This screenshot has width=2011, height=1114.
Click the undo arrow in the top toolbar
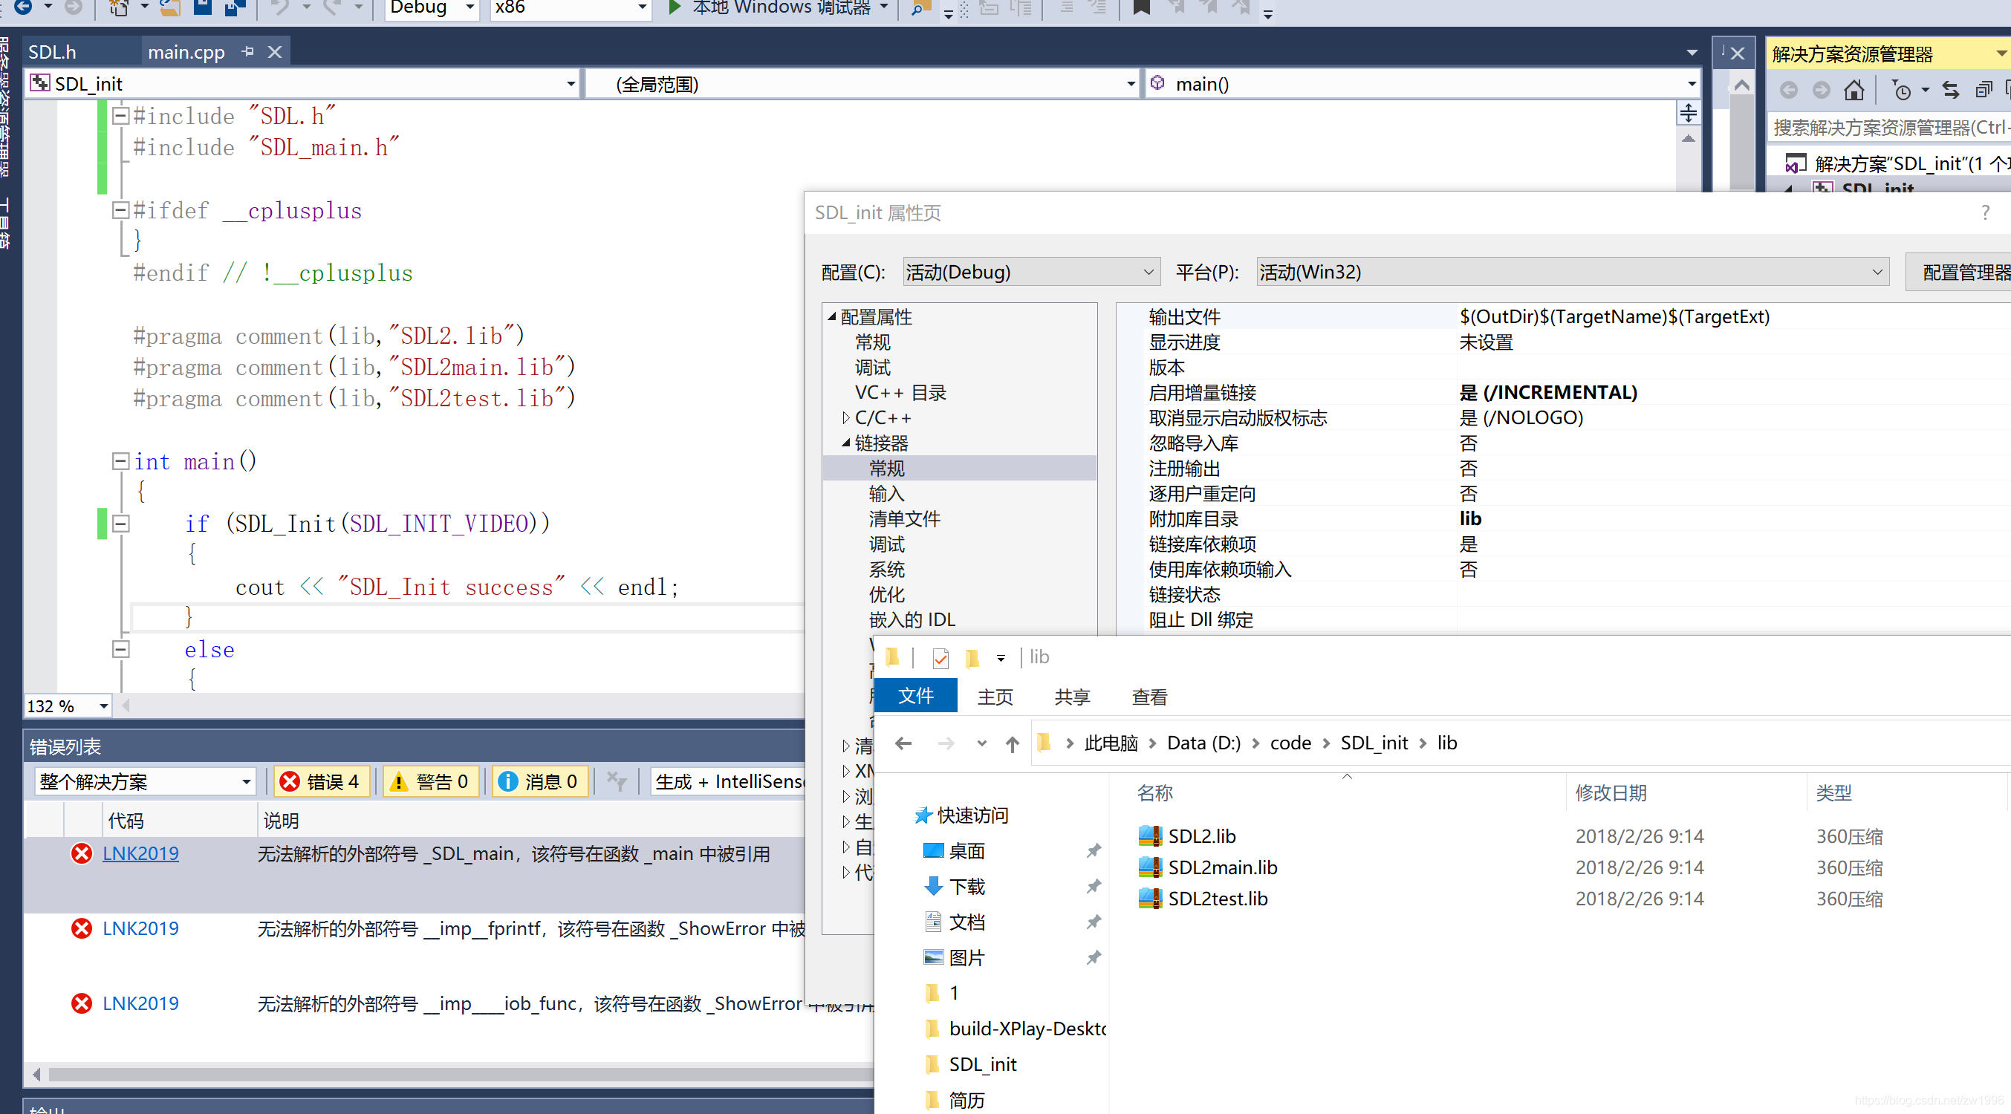[279, 8]
